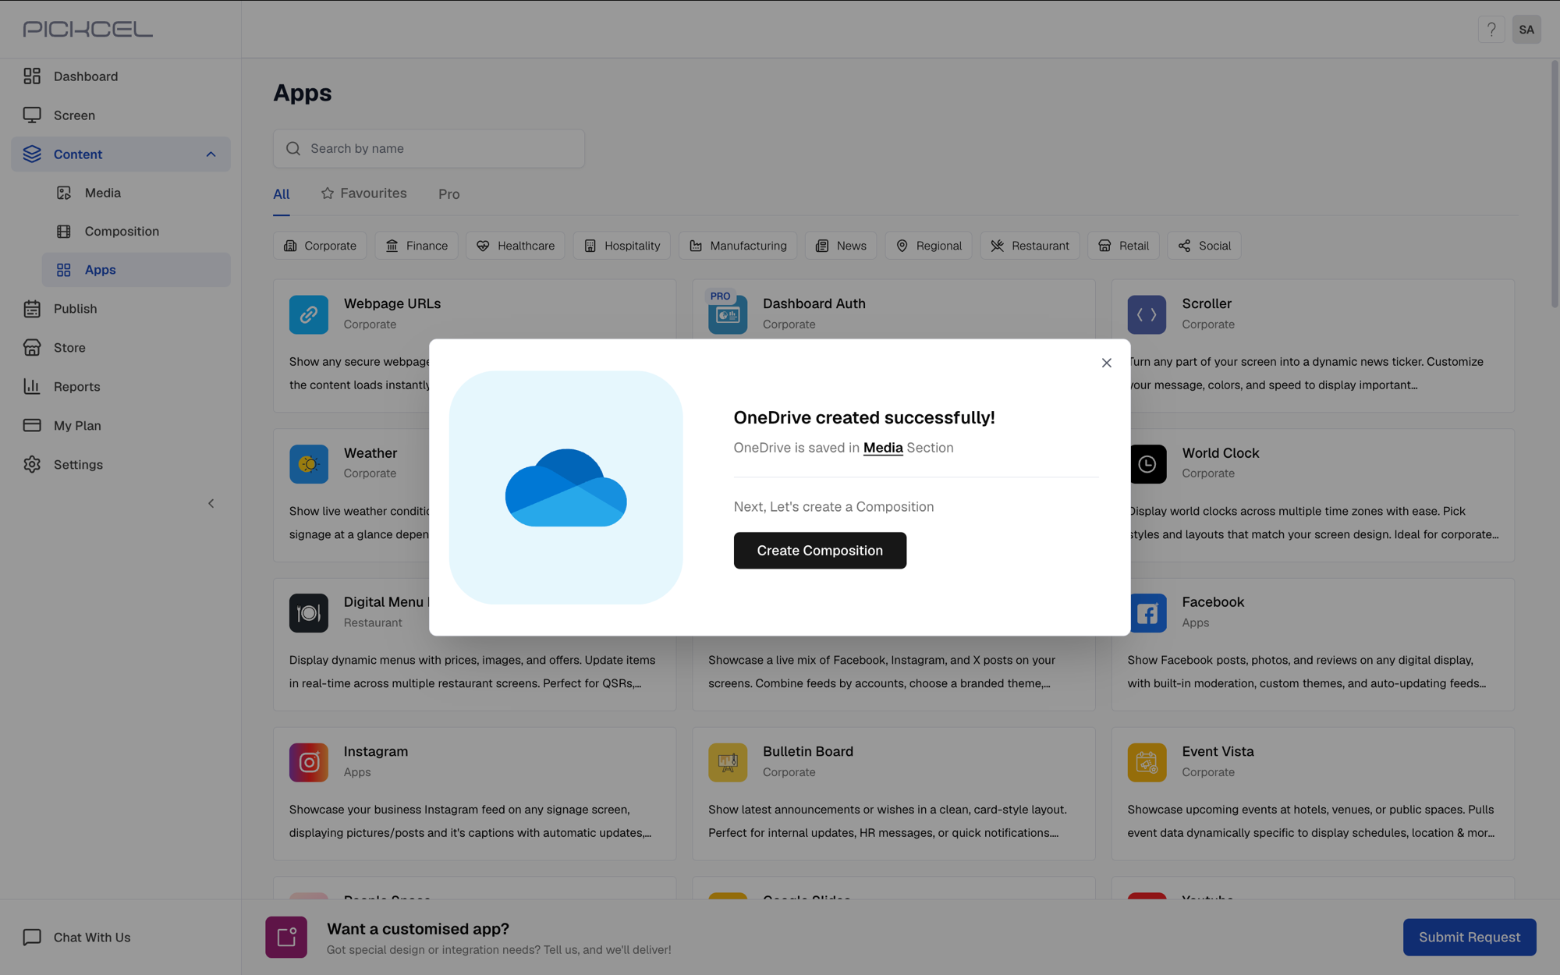Screen dimensions: 1560x975
Task: Filter apps by Retail category
Action: point(1123,246)
